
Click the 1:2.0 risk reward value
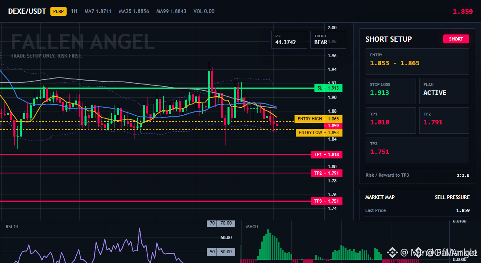463,175
